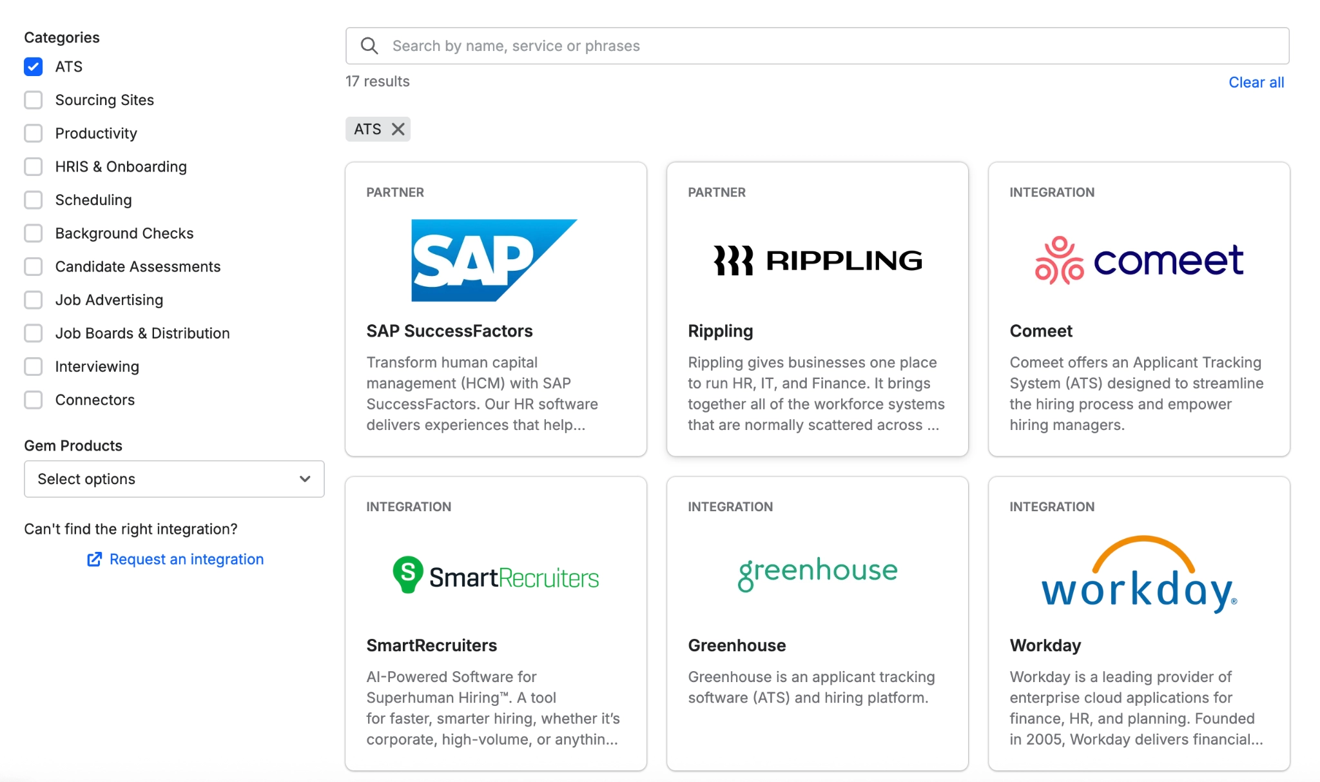Click the Comeet logo
The height and width of the screenshot is (782, 1320).
tap(1139, 260)
